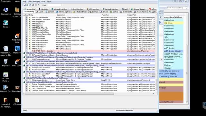Screen dimensions: 206x116
Task: Click the Photoshop desktop icon
Action: tap(17, 49)
